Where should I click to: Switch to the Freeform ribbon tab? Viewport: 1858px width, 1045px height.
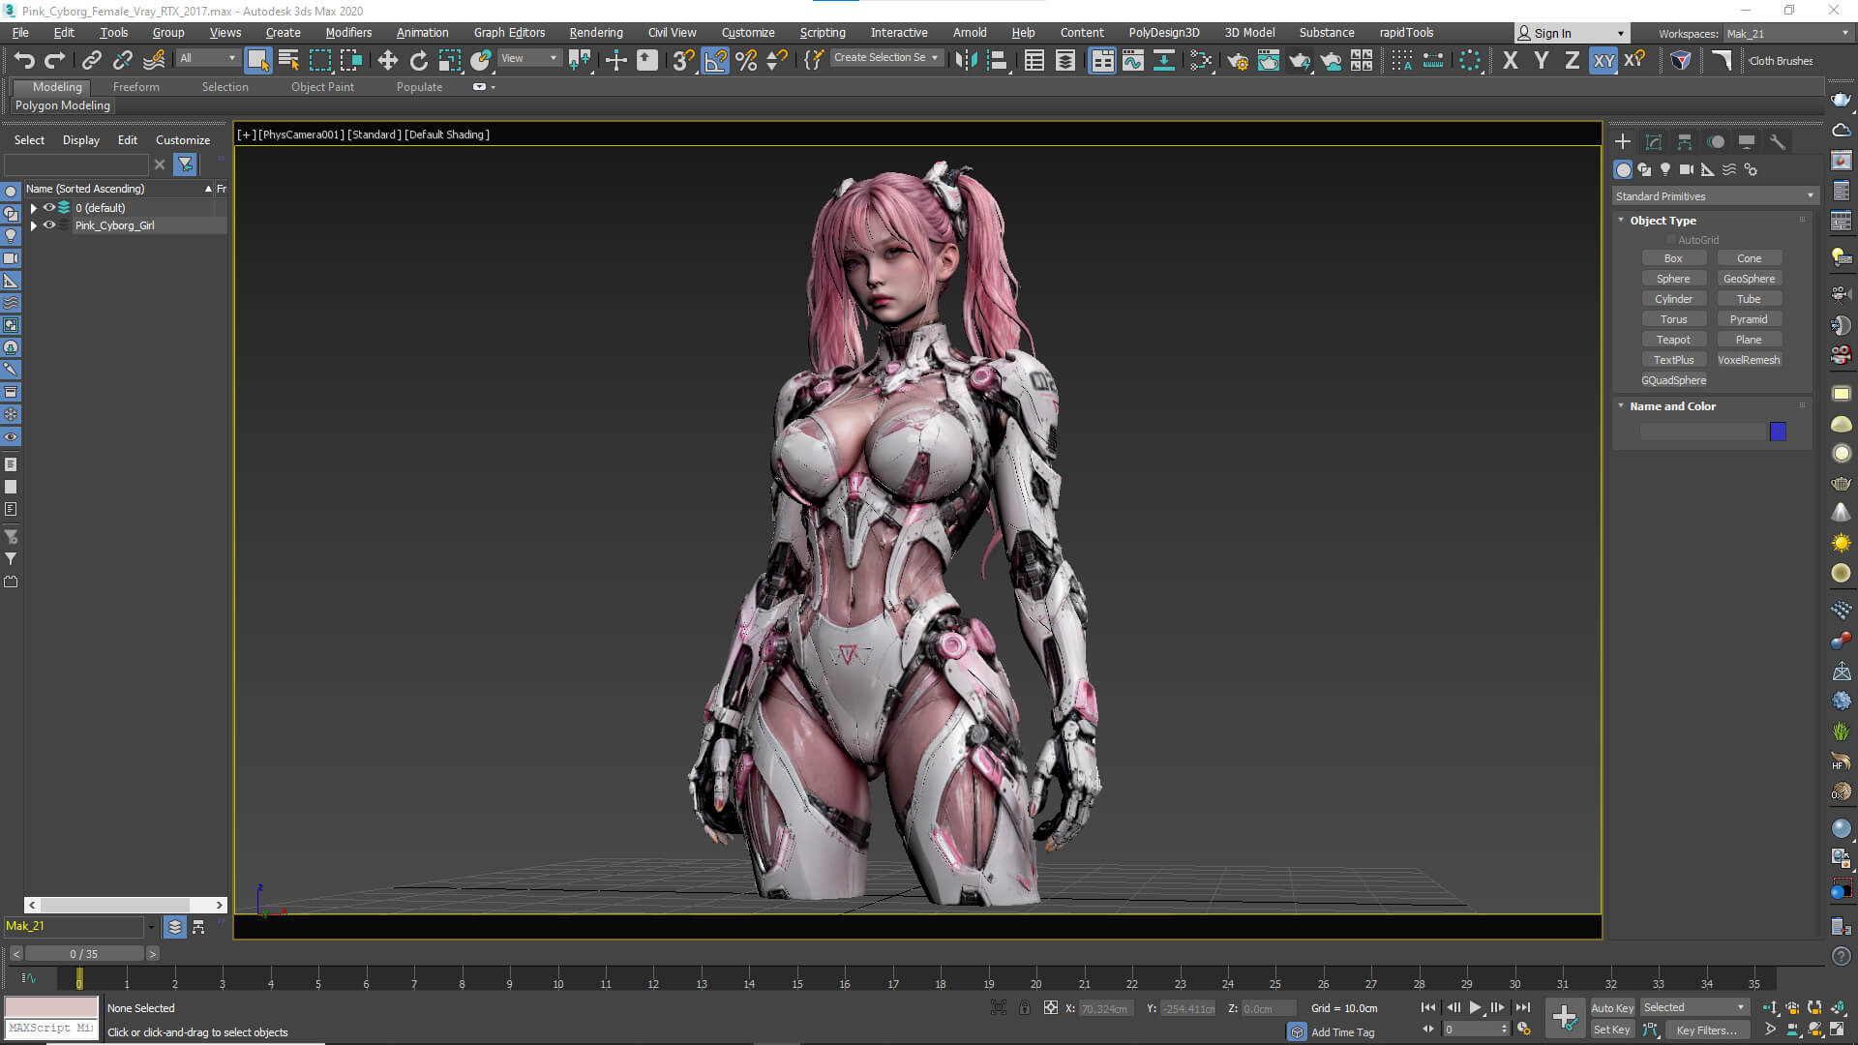coord(135,87)
